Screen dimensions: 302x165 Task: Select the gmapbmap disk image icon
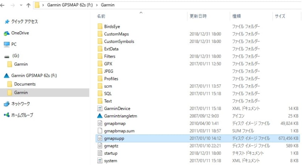(100, 123)
